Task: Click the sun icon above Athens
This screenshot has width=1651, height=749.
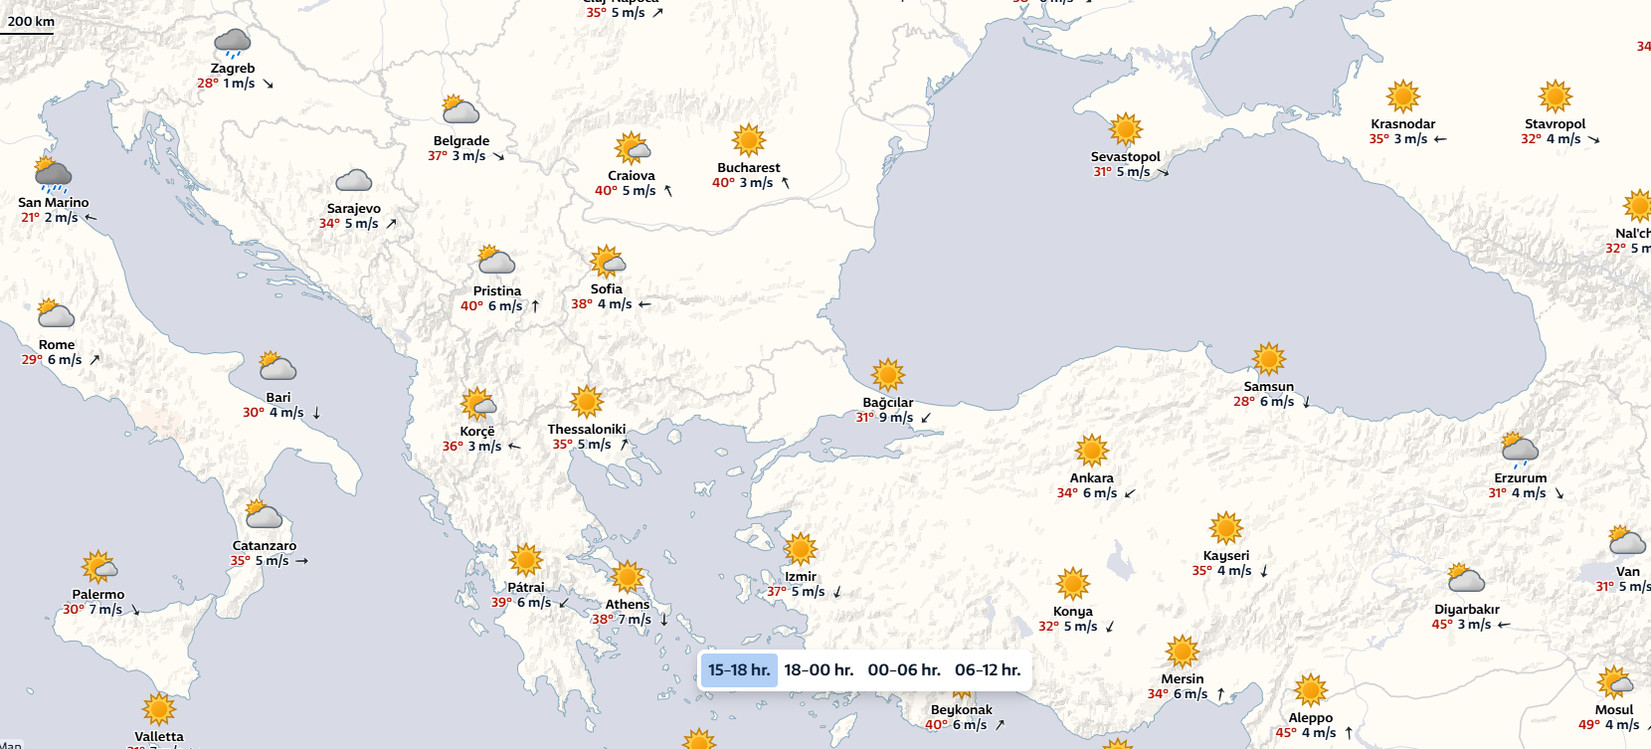Action: 628,577
